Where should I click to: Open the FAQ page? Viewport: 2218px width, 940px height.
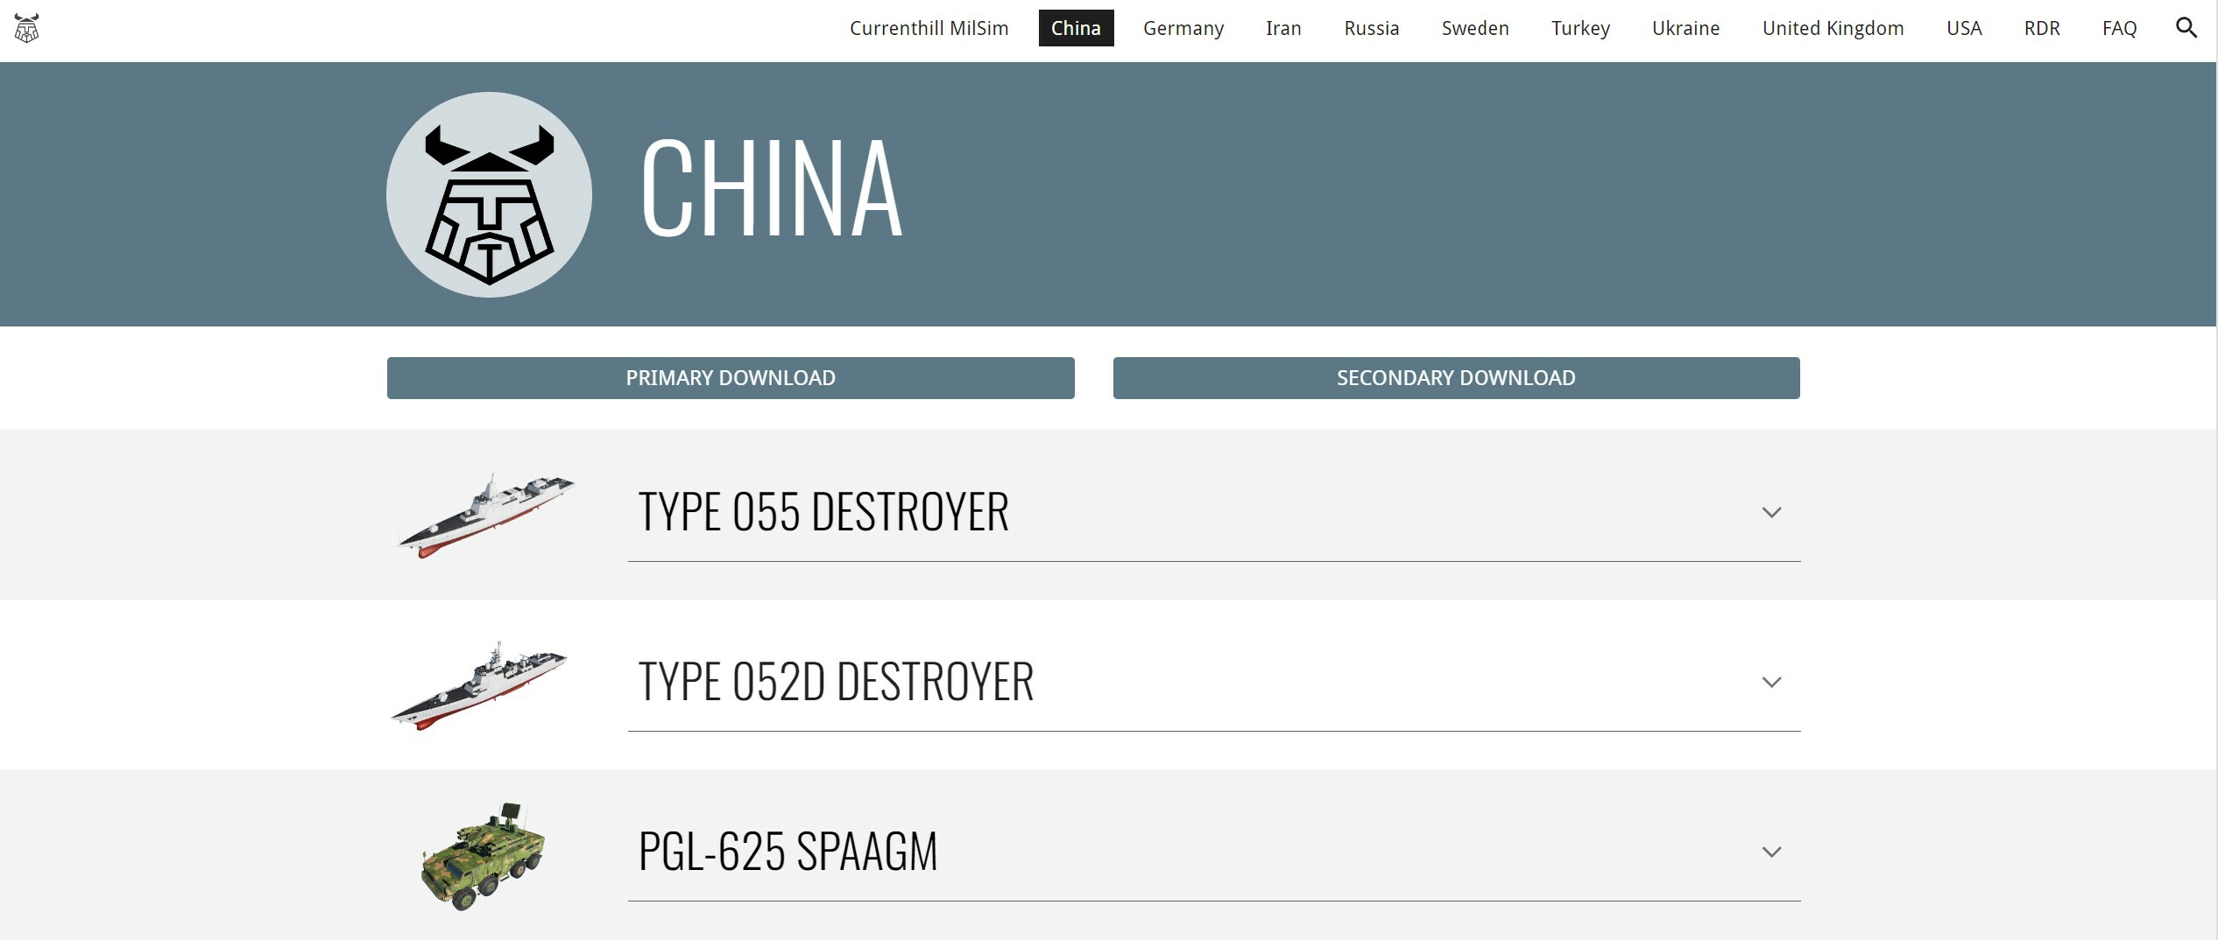[x=2119, y=28]
